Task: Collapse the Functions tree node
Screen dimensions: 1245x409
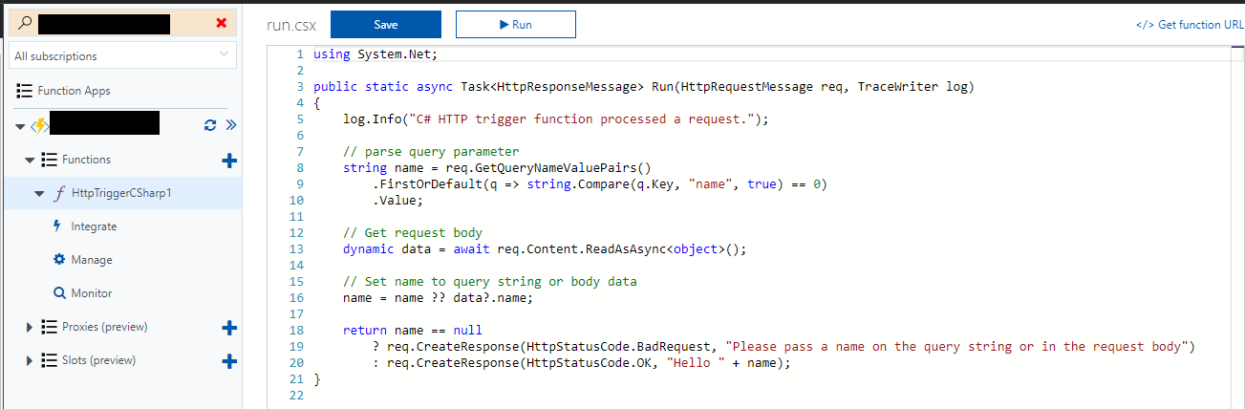Action: pos(31,160)
